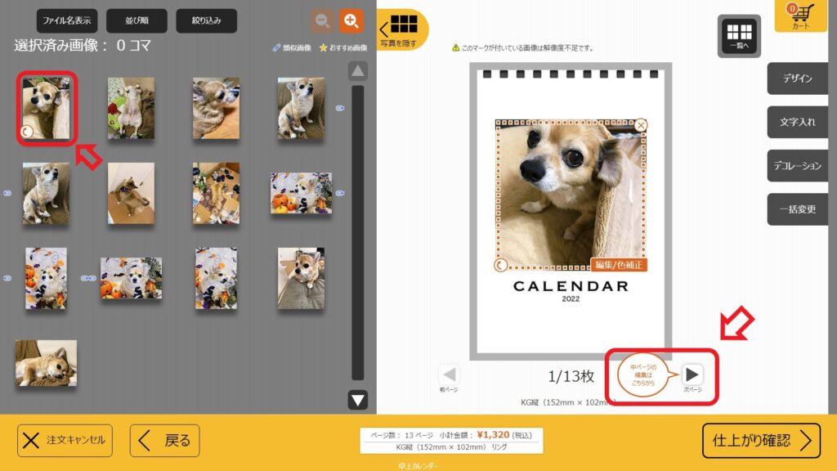Click 編集/色補正 on the cover photo
Viewport: 837px width, 471px height.
[619, 265]
